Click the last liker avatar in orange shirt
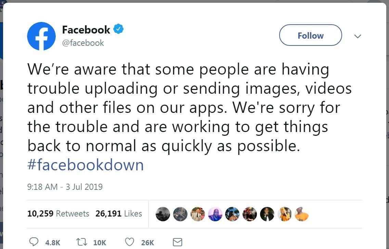This screenshot has height=249, width=389. [302, 214]
